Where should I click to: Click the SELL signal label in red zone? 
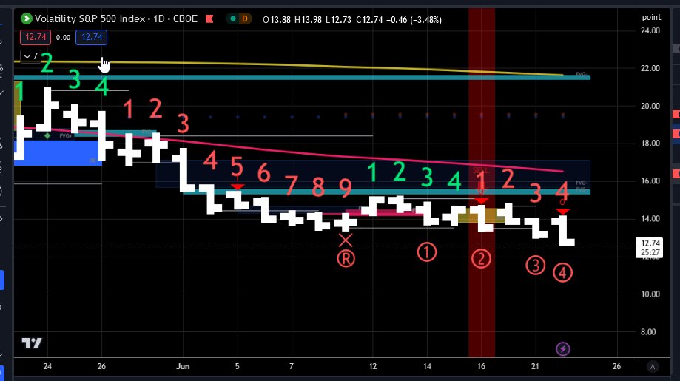click(481, 171)
